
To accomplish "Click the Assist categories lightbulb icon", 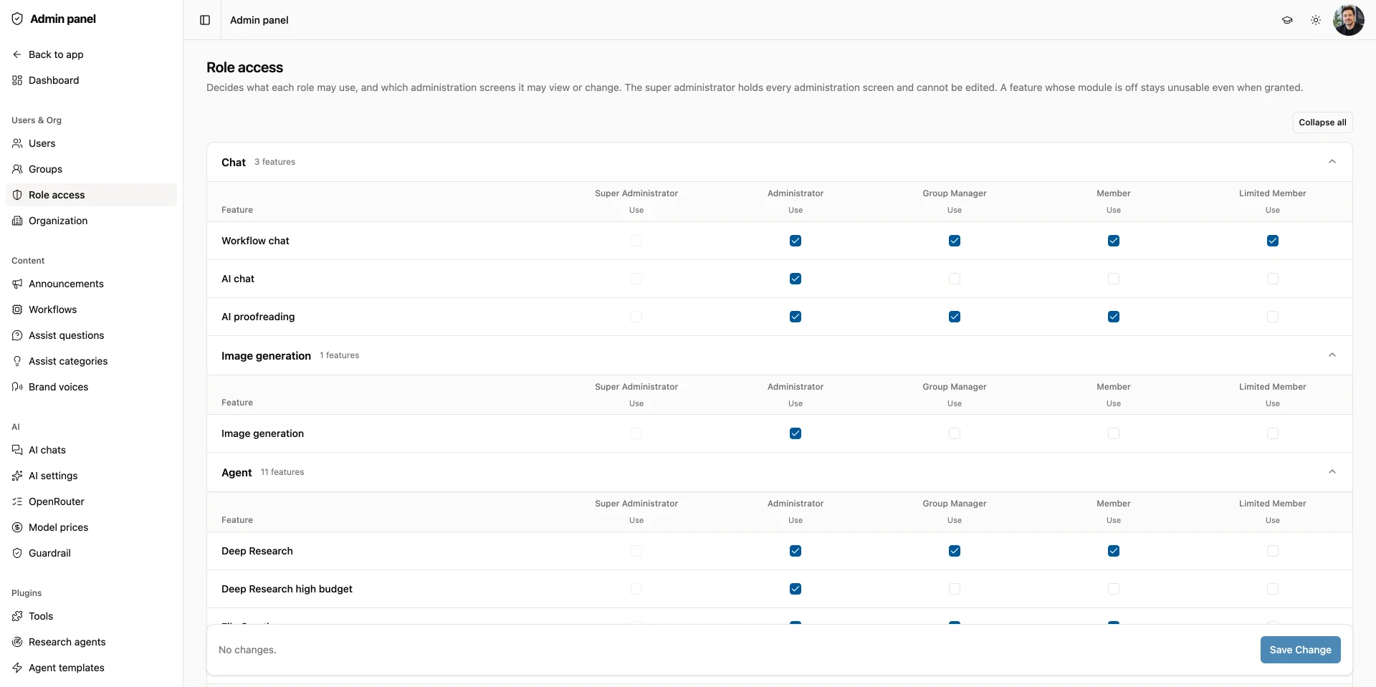I will click(x=17, y=361).
